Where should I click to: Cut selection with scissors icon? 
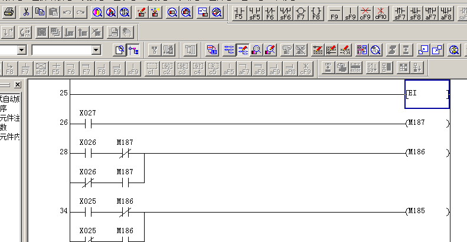[27, 12]
